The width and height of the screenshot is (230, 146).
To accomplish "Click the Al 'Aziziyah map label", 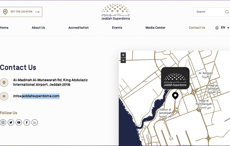I will tap(206, 75).
